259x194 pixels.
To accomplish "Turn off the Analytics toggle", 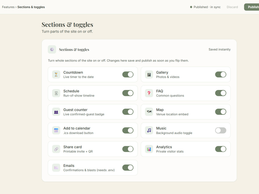I will 221,149.
